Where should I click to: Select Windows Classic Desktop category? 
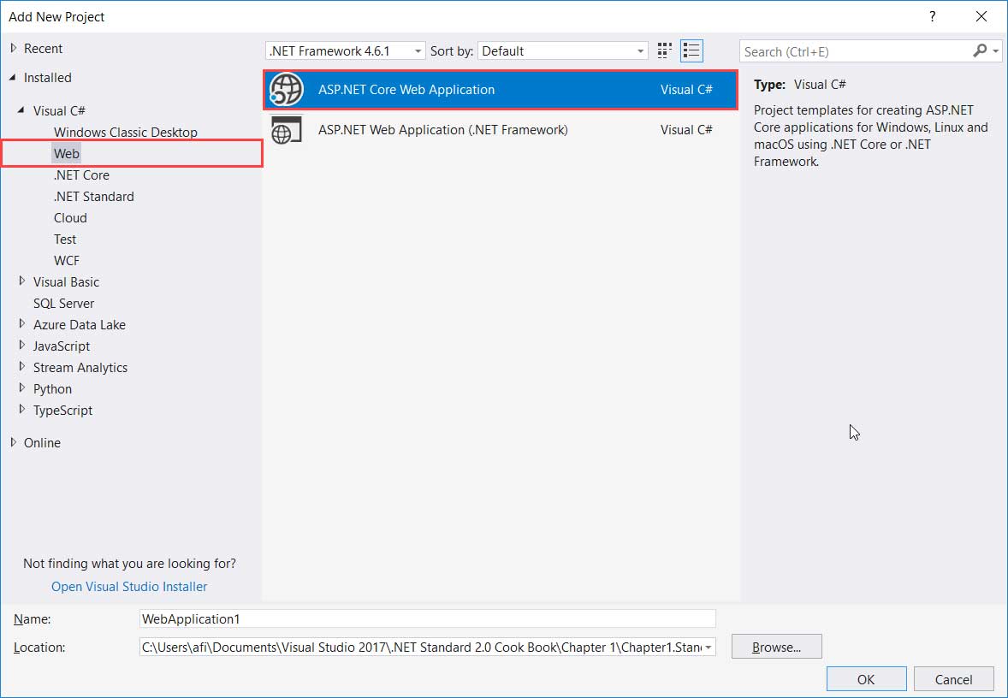pos(125,133)
